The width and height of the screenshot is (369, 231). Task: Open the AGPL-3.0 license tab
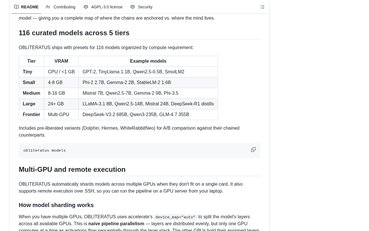coord(103,7)
